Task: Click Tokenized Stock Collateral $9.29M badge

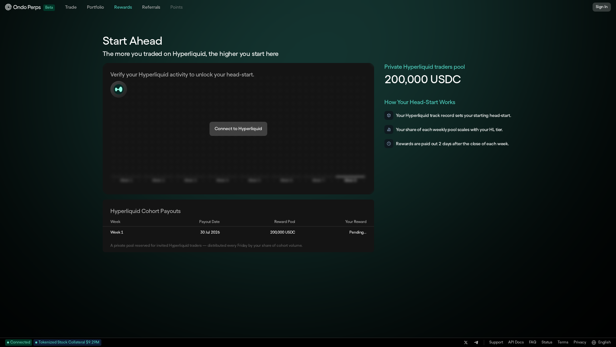Action: (67, 343)
